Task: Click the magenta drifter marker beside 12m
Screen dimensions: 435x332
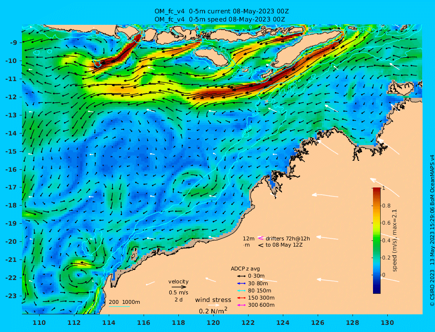Action: click(261, 238)
